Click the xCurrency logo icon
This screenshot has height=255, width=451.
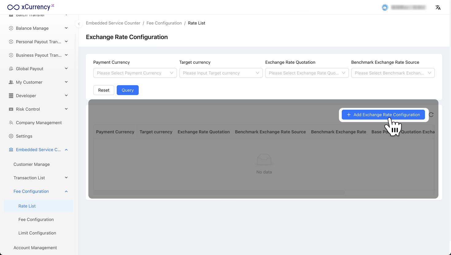pos(13,7)
